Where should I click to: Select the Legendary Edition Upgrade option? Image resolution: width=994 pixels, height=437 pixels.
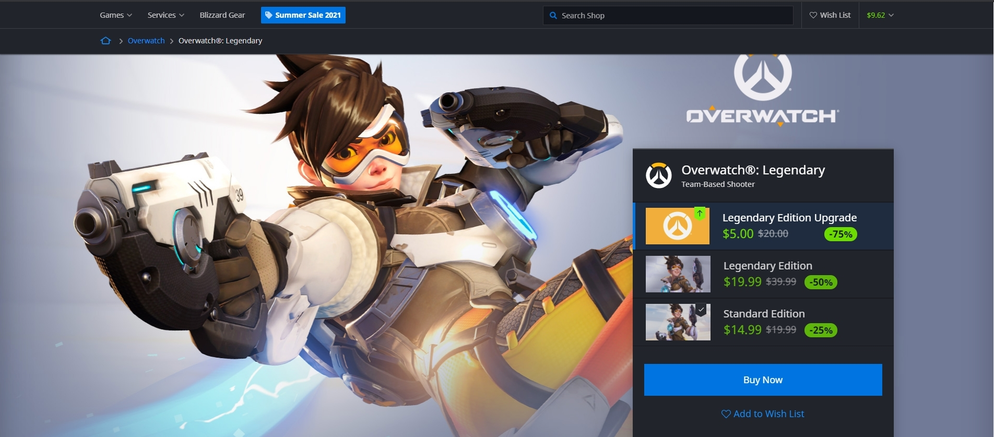(x=764, y=226)
